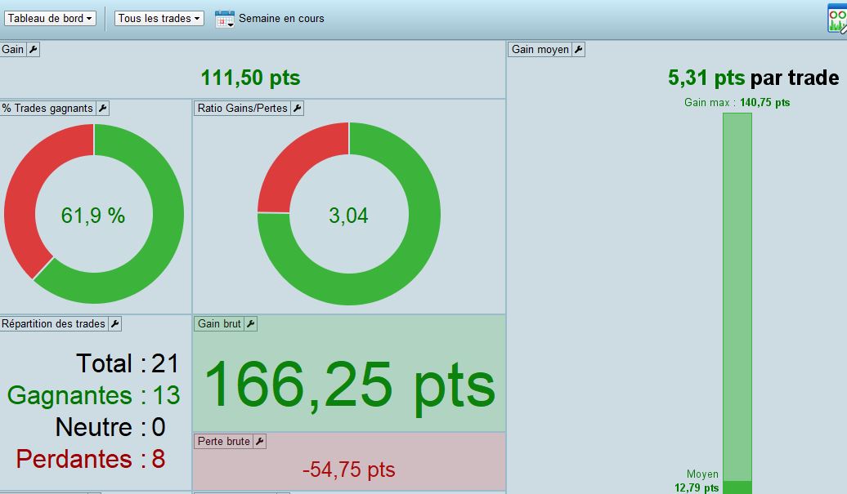Screen dimensions: 847x494
Task: Open the chart analysis icon at top right
Action: click(x=836, y=20)
